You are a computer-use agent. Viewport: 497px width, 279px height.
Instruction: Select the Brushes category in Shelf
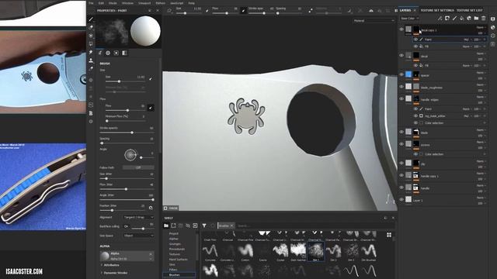(x=174, y=275)
